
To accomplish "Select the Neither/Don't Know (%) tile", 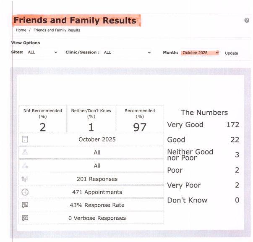I will pyautogui.click(x=91, y=119).
